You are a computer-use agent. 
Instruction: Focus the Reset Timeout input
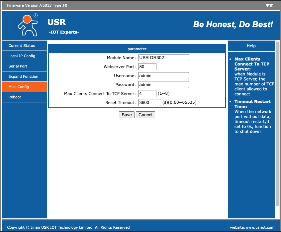coord(149,103)
